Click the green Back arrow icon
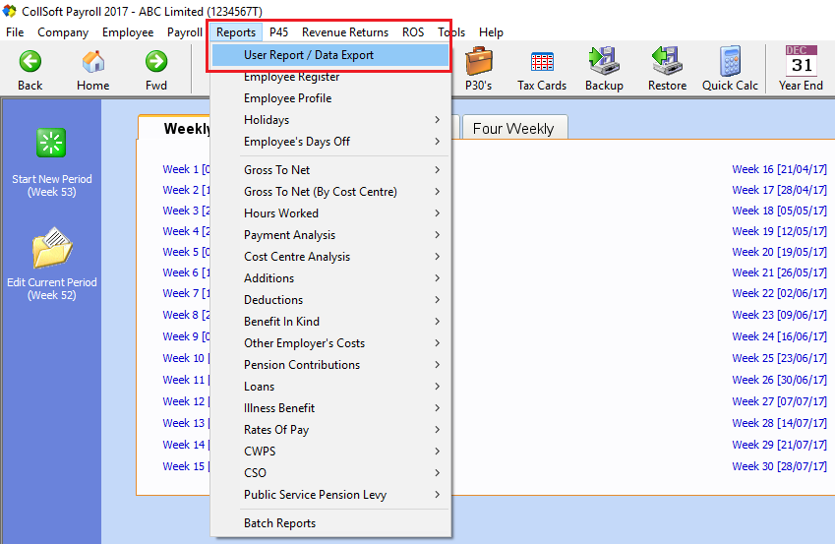 click(x=30, y=62)
